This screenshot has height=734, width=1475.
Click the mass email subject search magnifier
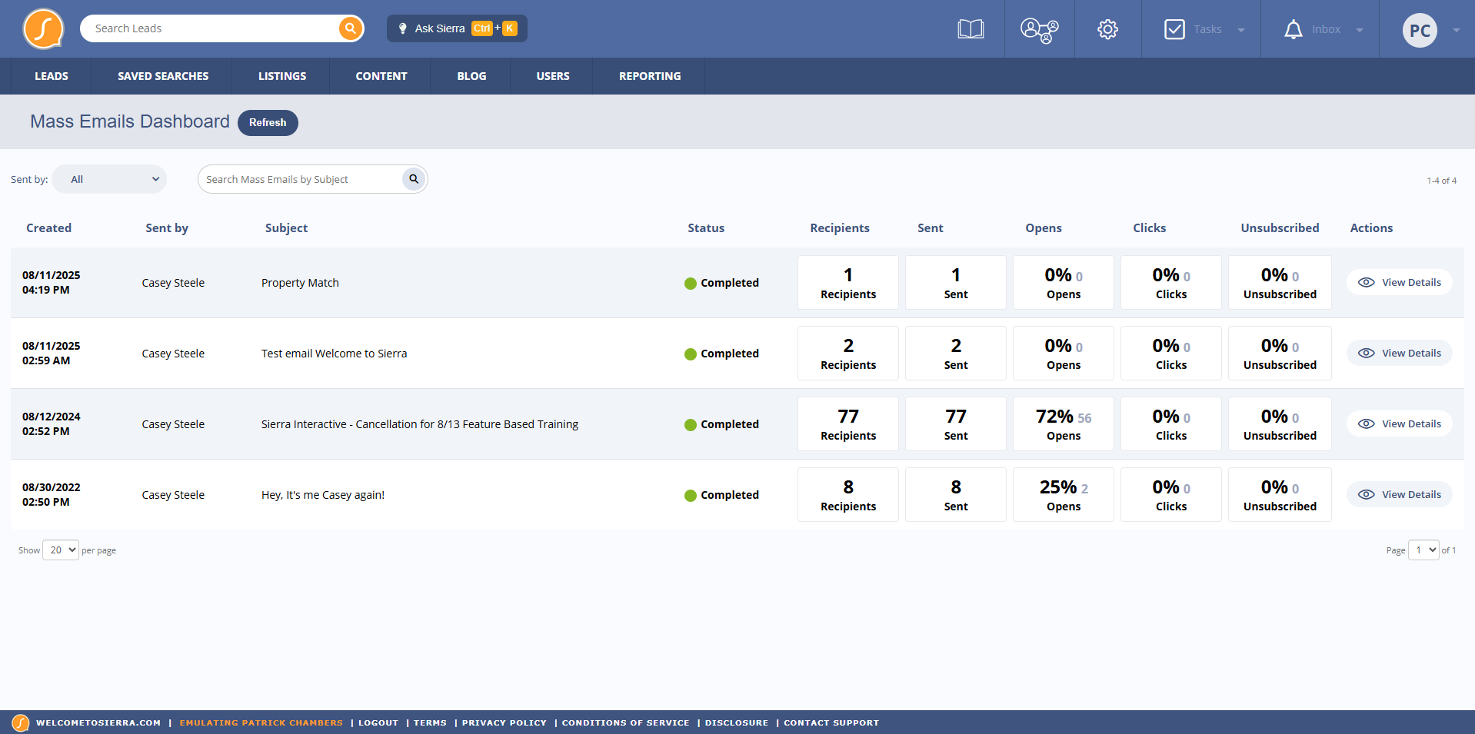pyautogui.click(x=414, y=179)
